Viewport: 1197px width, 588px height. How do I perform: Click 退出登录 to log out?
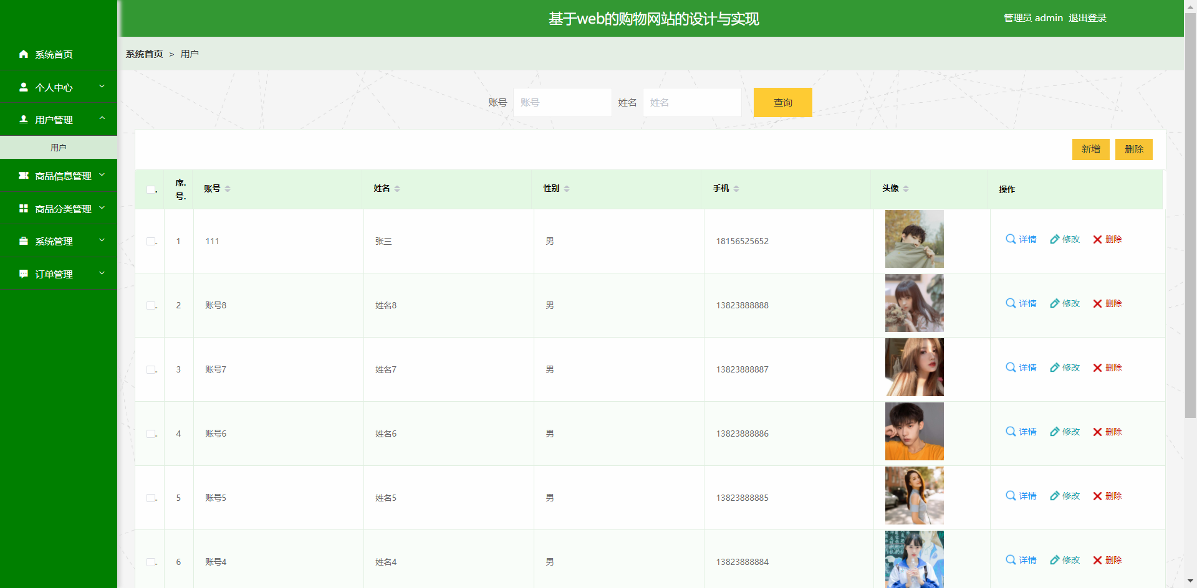point(1087,17)
